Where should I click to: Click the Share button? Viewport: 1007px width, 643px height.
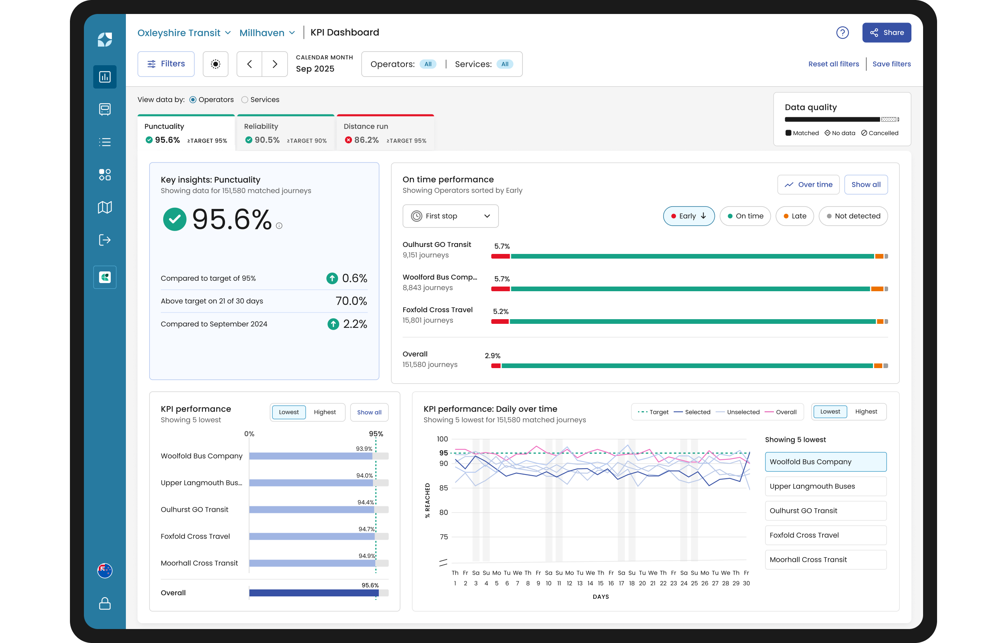887,33
